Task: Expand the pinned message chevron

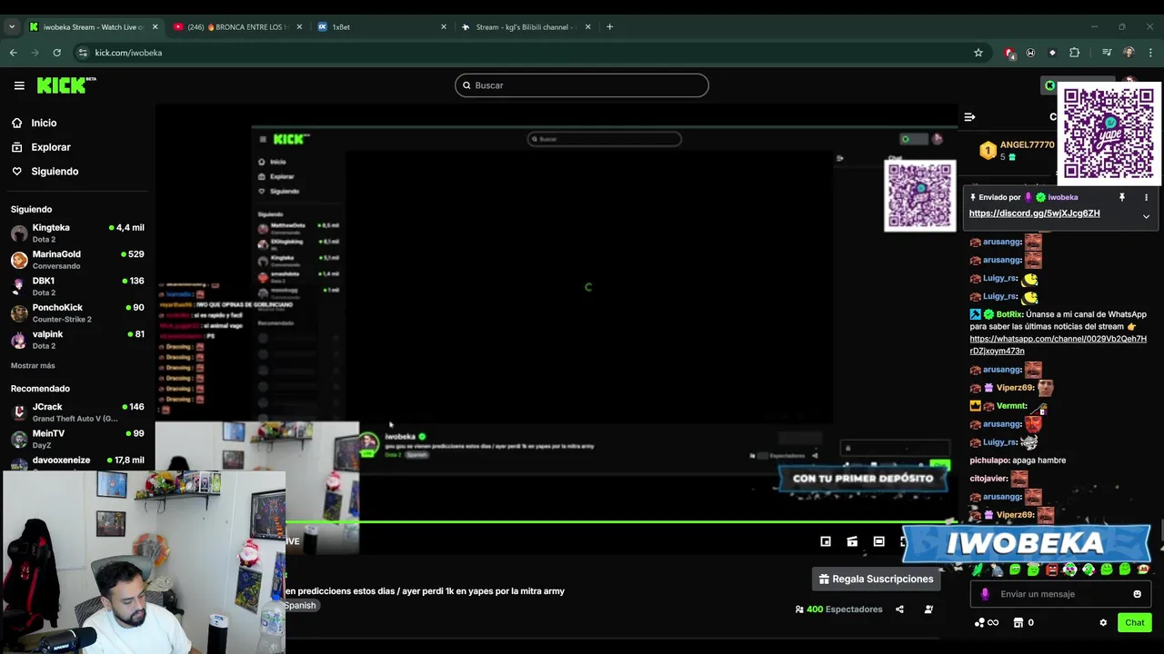Action: pos(1146,216)
